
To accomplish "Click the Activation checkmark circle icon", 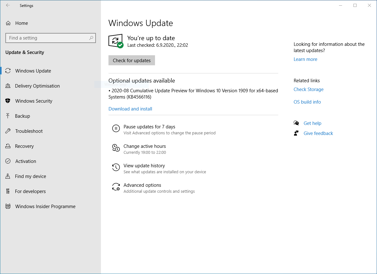I will pos(8,161).
